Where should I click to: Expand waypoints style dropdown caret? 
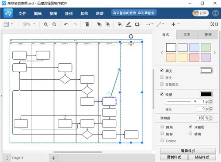point(163,24)
